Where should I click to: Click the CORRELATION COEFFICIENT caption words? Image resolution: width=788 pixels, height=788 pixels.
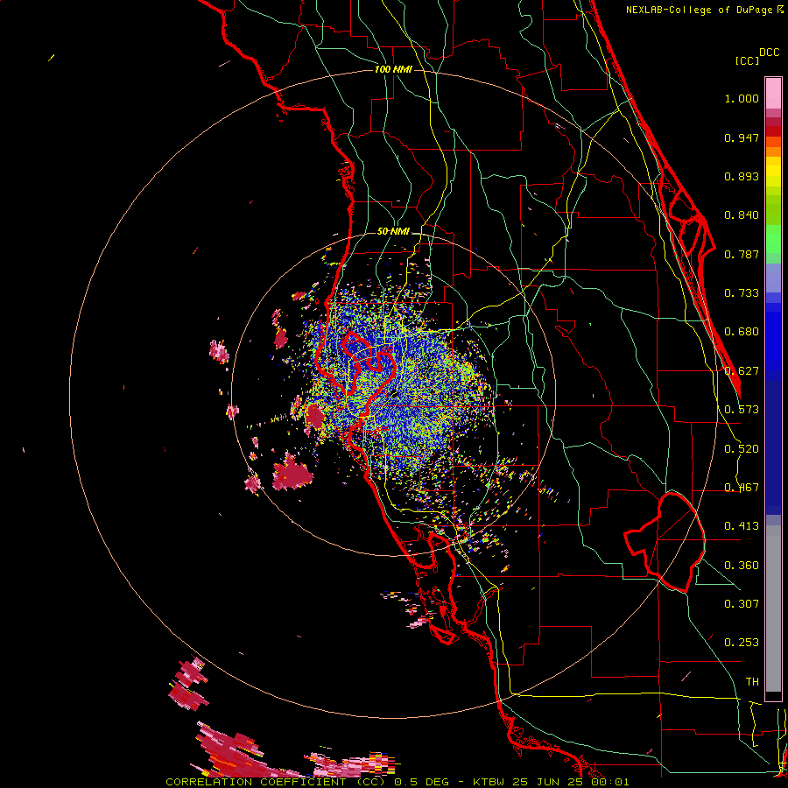point(256,782)
